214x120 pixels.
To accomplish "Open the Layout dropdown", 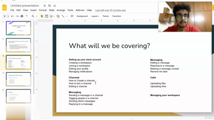I will [x=95, y=16].
